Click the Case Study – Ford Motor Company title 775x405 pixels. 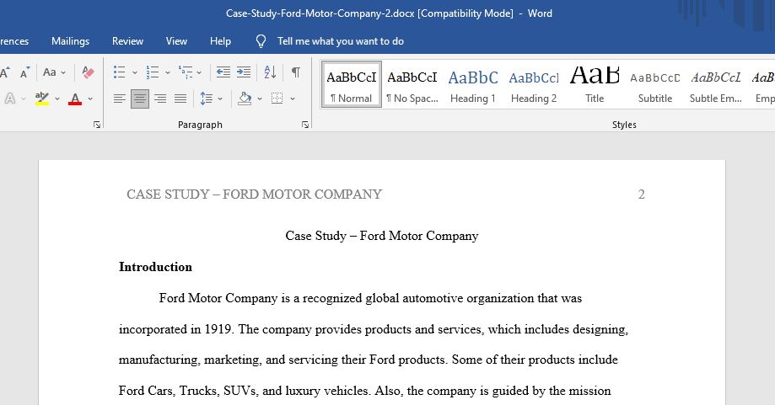[381, 236]
